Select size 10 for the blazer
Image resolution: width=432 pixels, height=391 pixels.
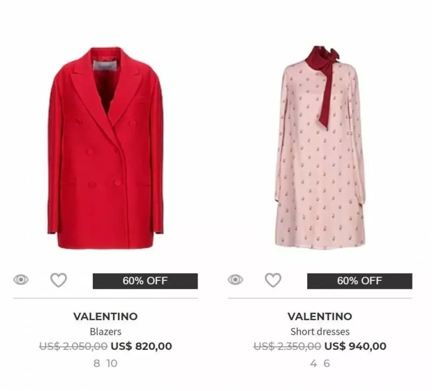pos(112,363)
